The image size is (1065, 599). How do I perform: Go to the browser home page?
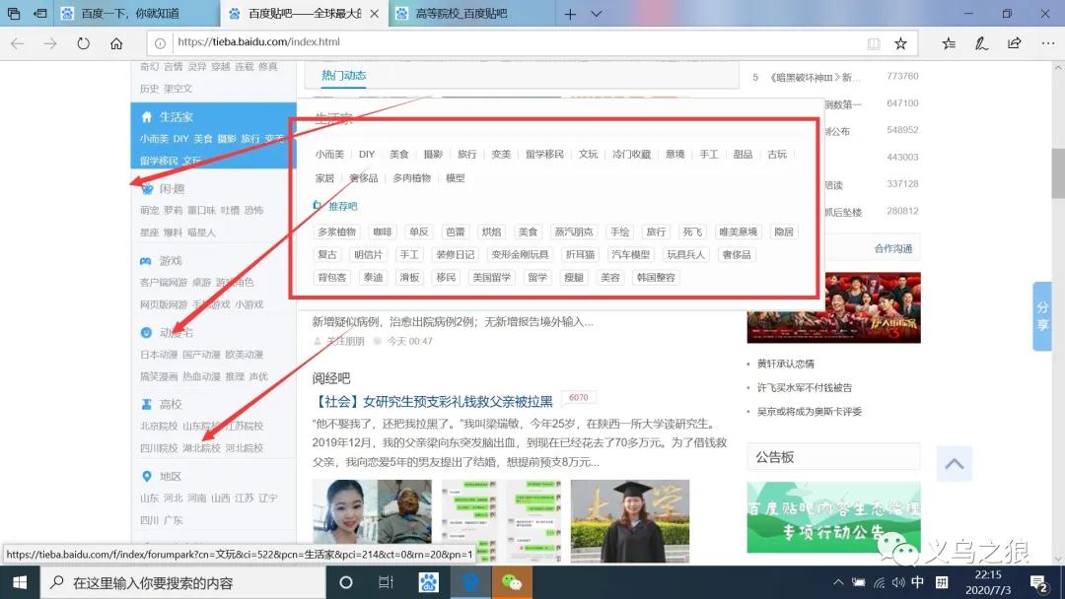[116, 43]
